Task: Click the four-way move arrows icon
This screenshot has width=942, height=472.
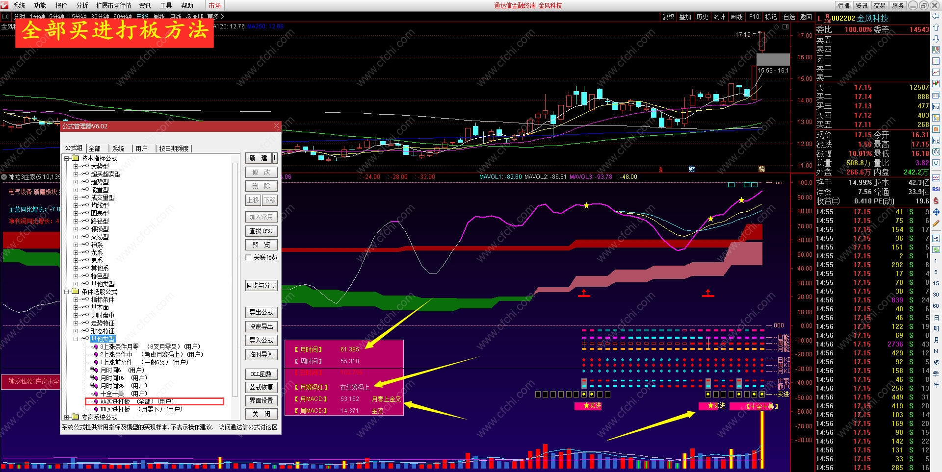Action: click(936, 212)
